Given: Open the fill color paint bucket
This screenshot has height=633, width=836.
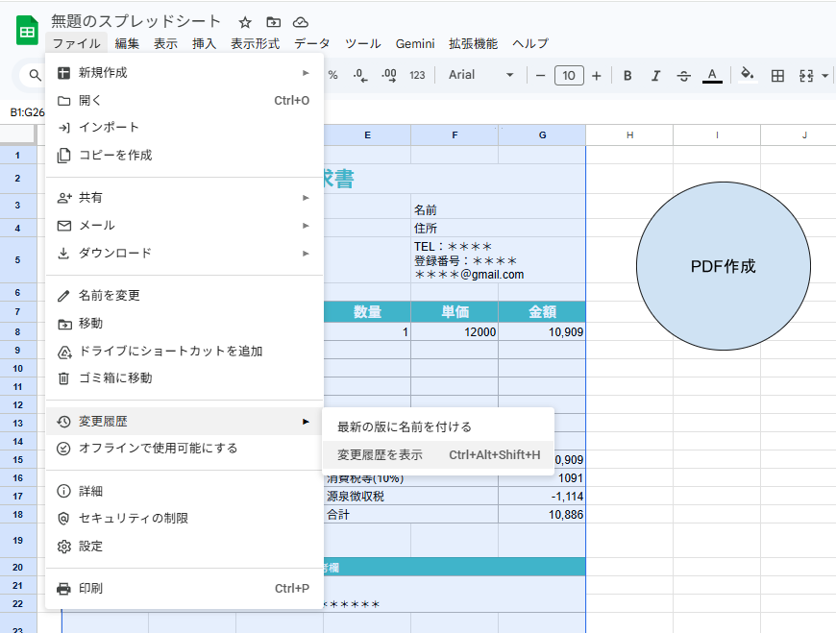Looking at the screenshot, I should pos(748,76).
